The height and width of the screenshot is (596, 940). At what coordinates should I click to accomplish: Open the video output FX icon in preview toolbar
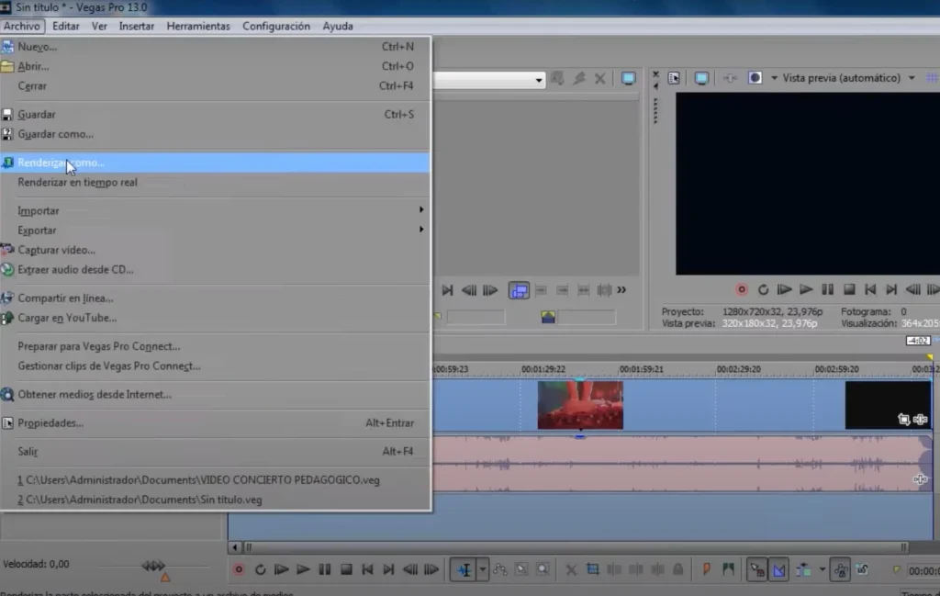click(x=730, y=78)
